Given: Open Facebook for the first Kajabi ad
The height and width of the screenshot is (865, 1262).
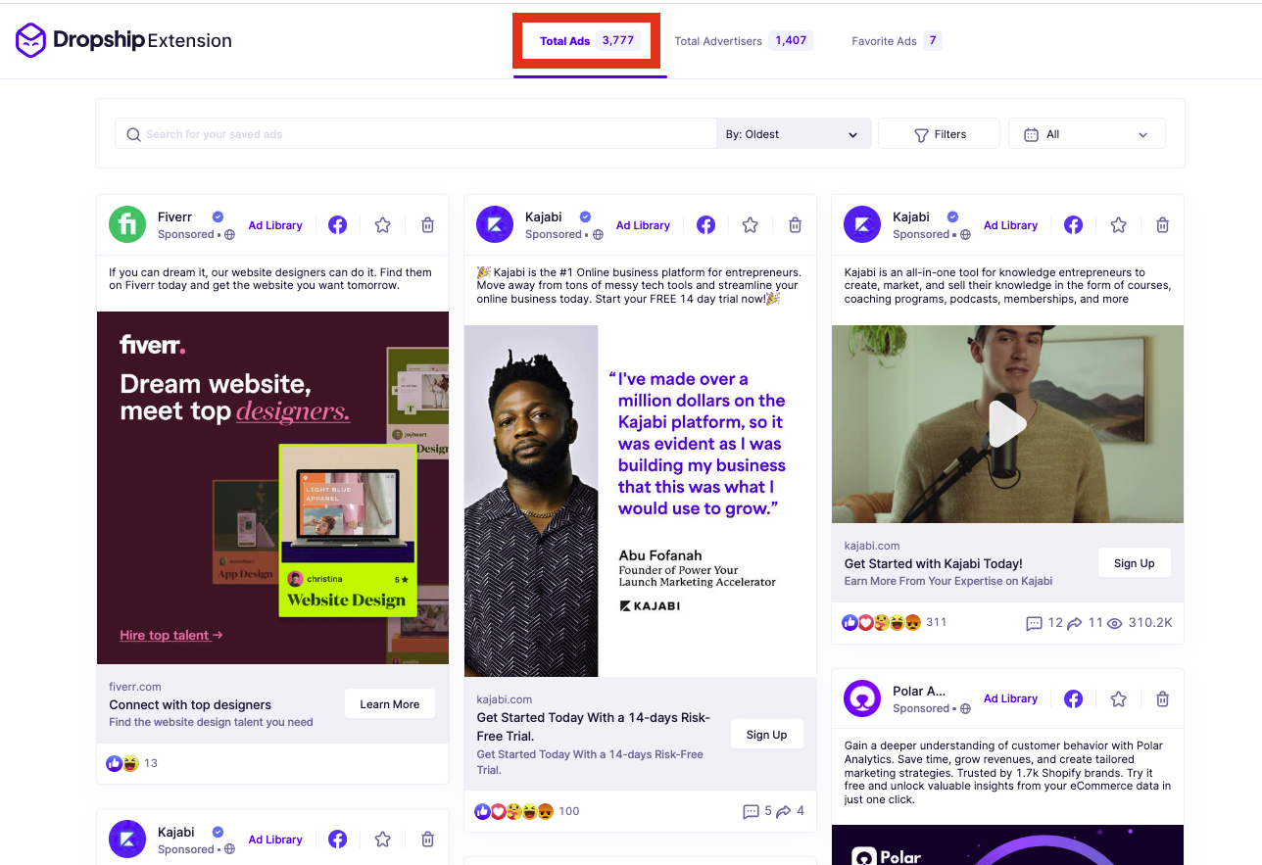Looking at the screenshot, I should (x=705, y=224).
